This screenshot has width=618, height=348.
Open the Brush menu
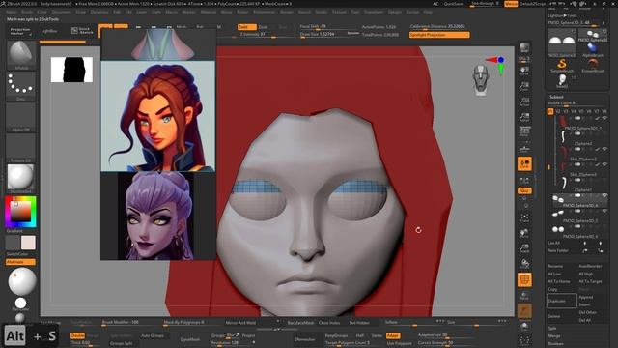click(27, 12)
